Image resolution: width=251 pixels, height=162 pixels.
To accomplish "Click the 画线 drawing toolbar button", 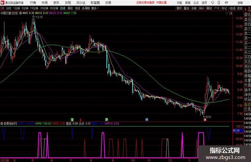I will coord(209,8).
